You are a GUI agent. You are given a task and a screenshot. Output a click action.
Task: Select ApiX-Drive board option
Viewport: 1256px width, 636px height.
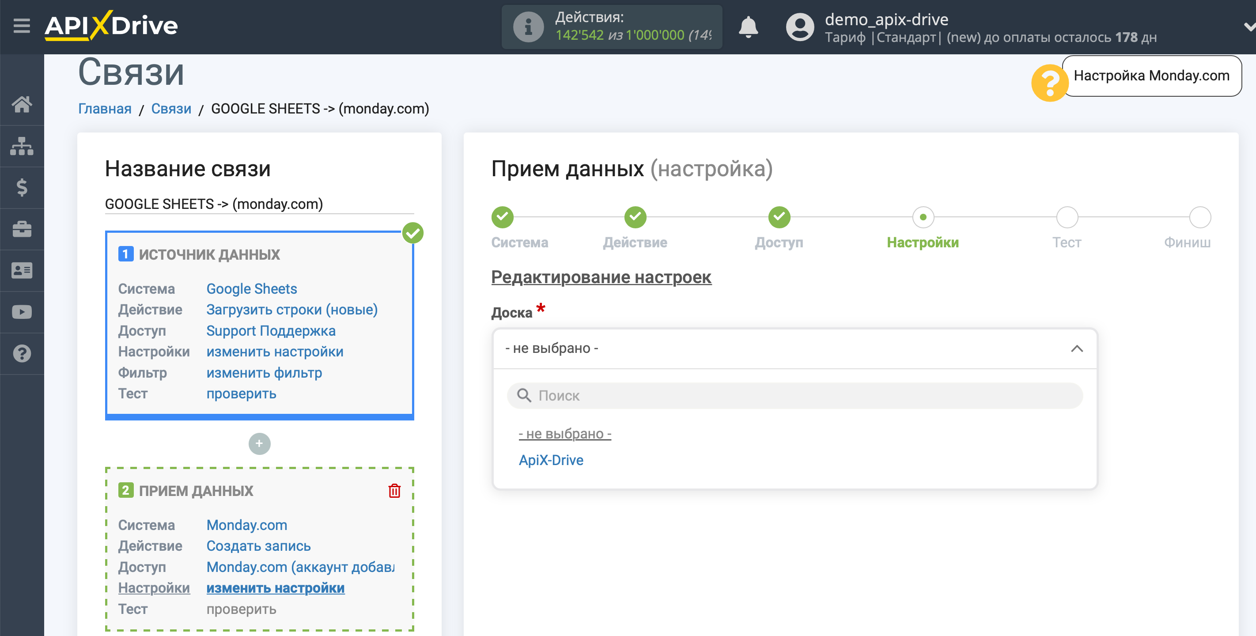(x=551, y=460)
